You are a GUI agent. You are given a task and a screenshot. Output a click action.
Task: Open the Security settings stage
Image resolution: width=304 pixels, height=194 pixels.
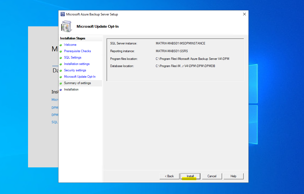75,70
